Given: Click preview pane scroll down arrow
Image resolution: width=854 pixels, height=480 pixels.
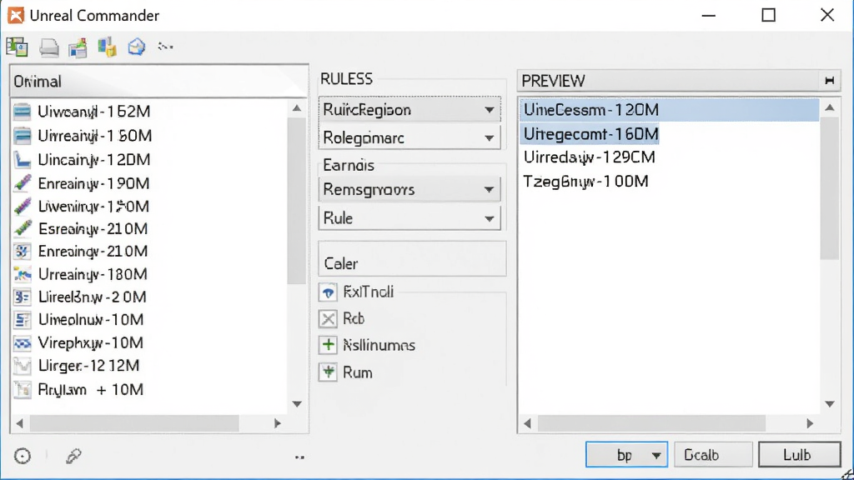Looking at the screenshot, I should 830,404.
